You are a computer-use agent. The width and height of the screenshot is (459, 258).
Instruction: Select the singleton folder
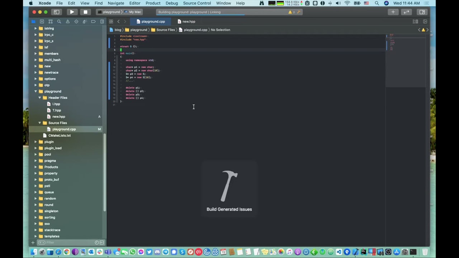(51, 211)
